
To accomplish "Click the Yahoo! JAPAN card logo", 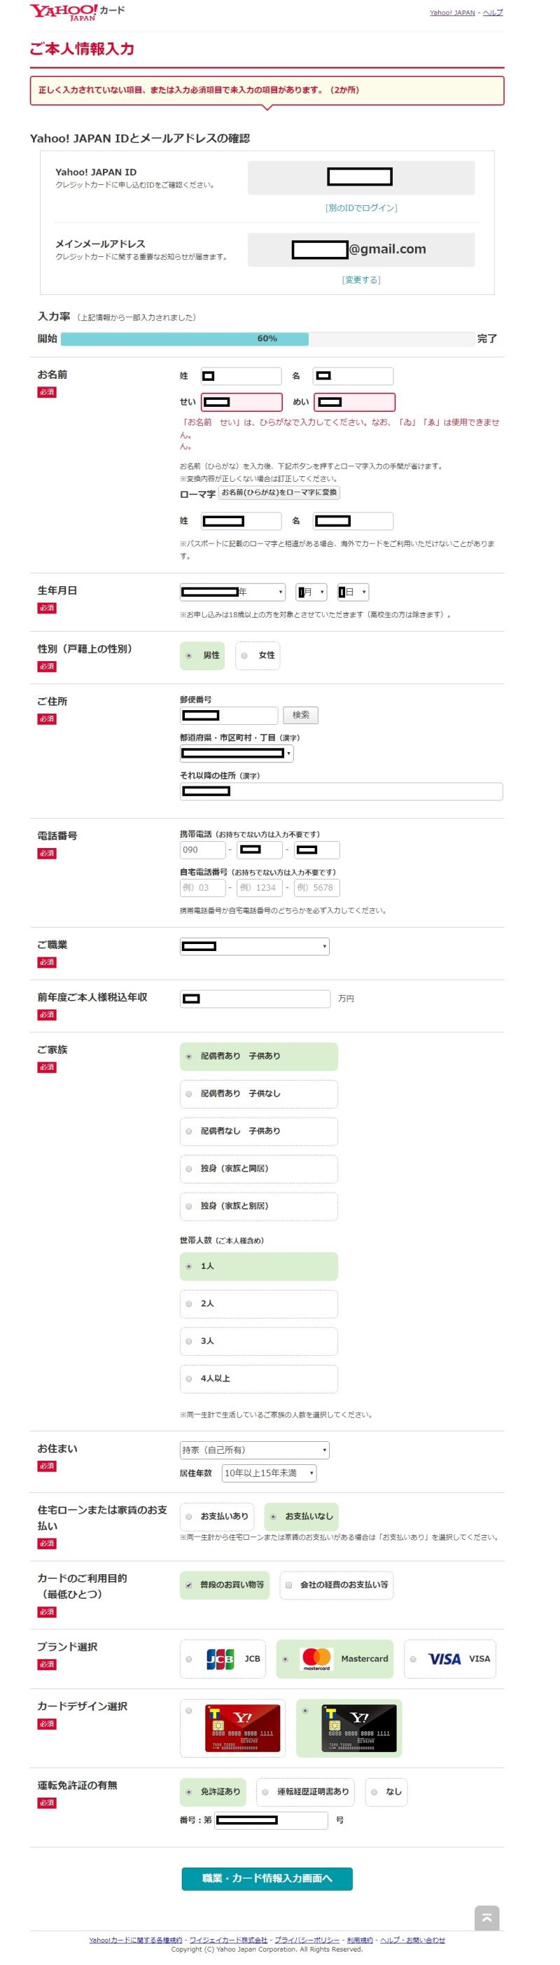I will 76,11.
